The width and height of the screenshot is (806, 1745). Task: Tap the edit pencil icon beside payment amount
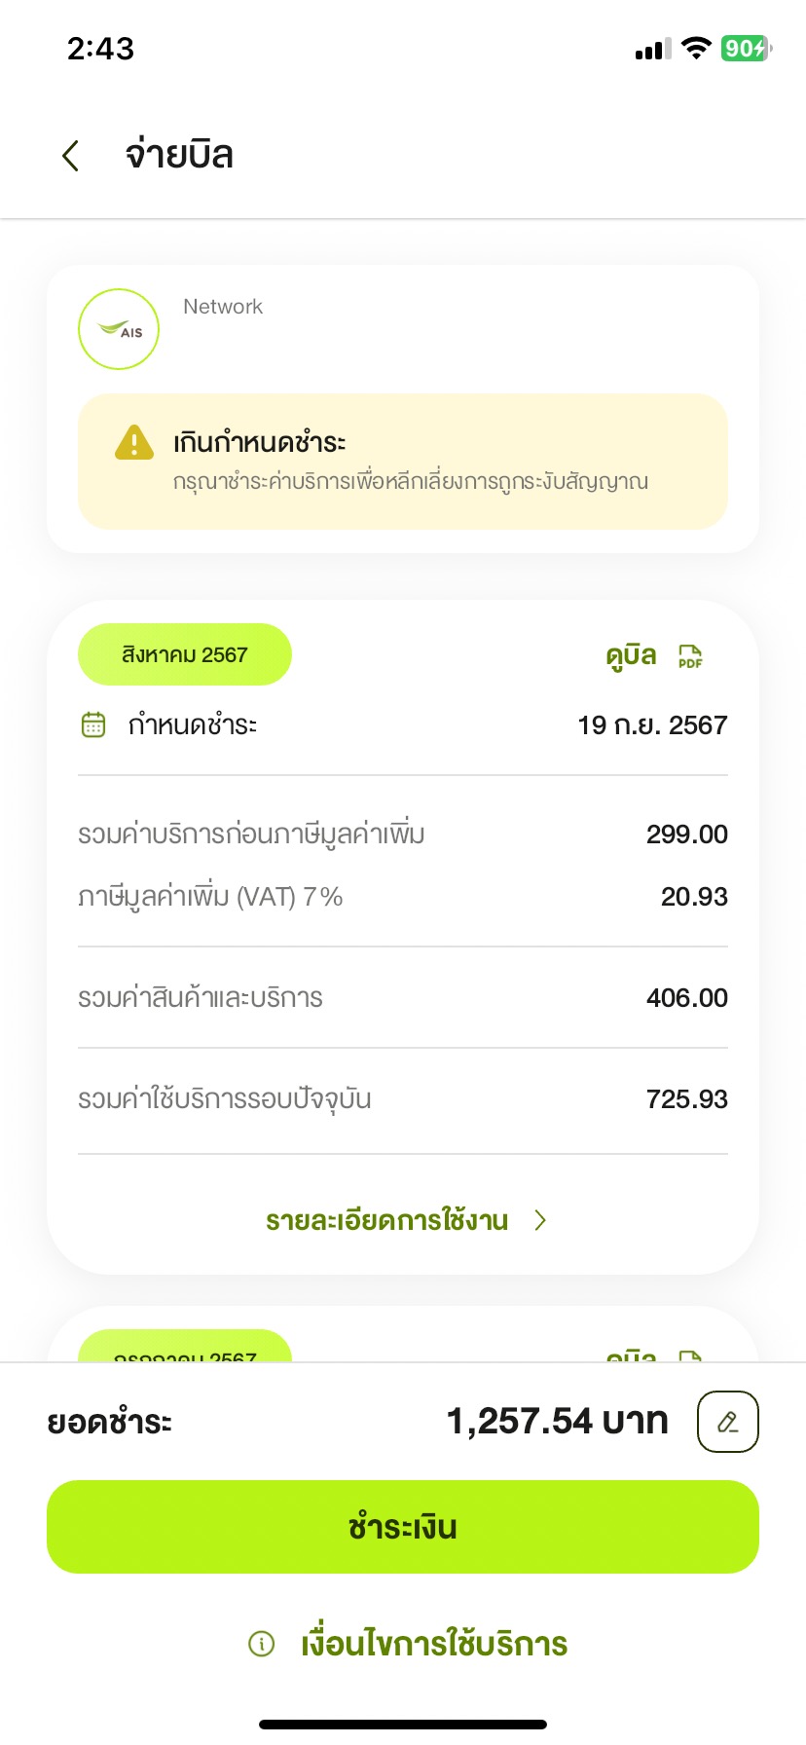[x=728, y=1422]
